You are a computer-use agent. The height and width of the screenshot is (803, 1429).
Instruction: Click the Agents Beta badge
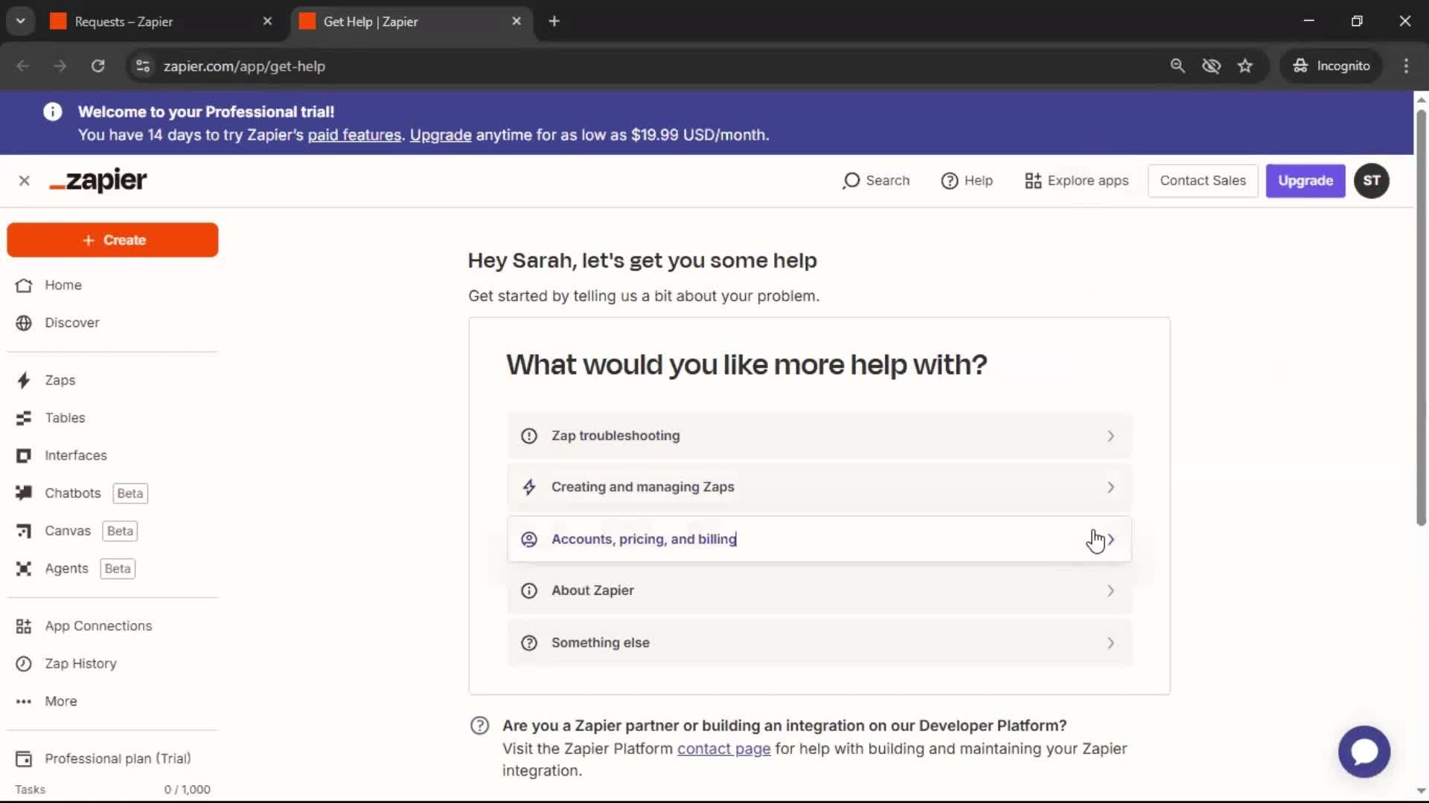pos(118,569)
